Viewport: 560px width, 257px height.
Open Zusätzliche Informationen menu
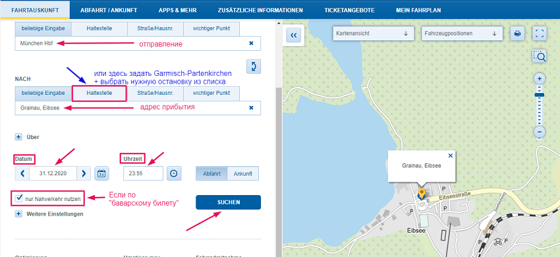(260, 10)
